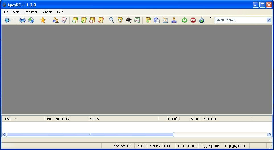Click the 'U: 0 B' uploaded status field
The width and height of the screenshot is (274, 150).
coord(192,146)
